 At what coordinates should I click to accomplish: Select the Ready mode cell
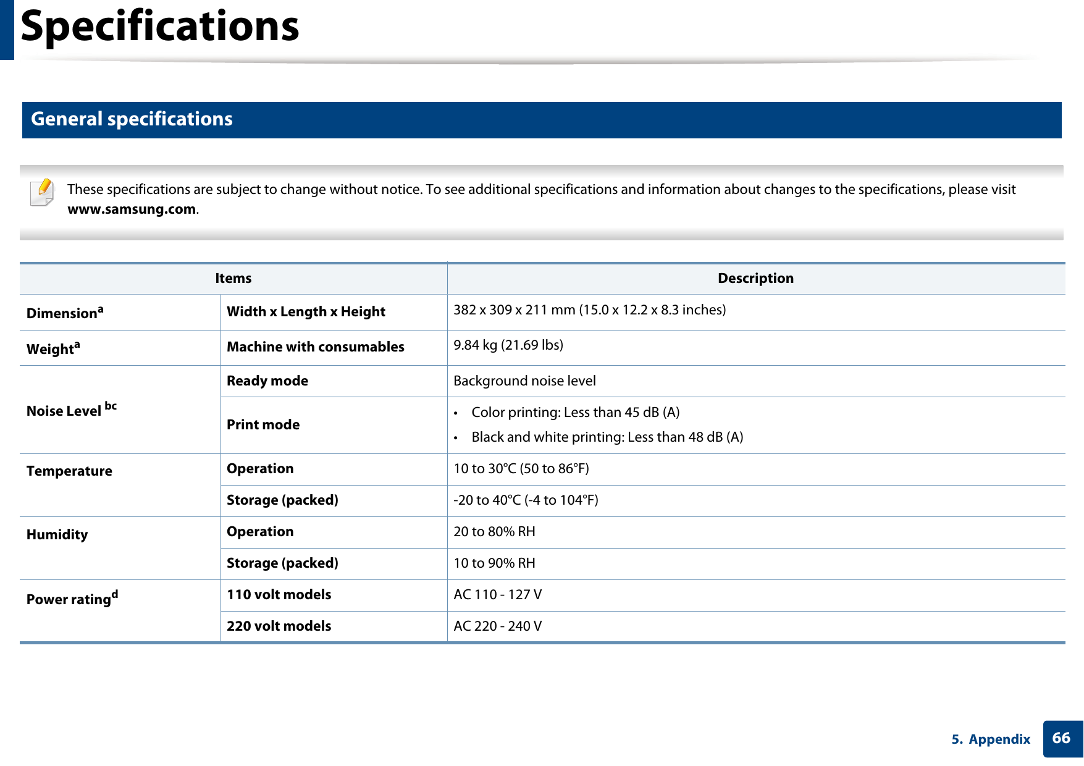(x=267, y=381)
